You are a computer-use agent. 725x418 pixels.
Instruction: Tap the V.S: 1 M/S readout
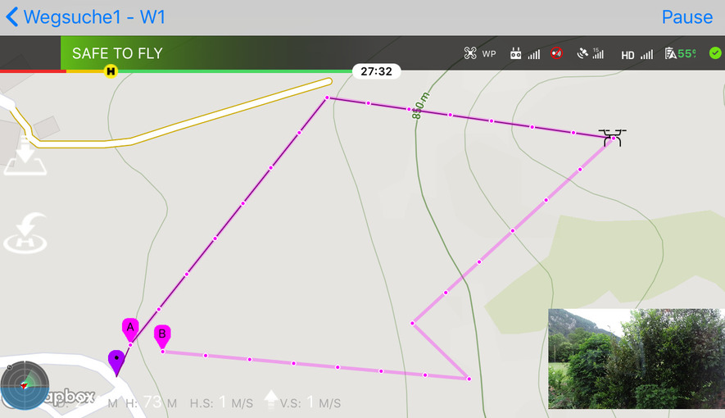(310, 402)
